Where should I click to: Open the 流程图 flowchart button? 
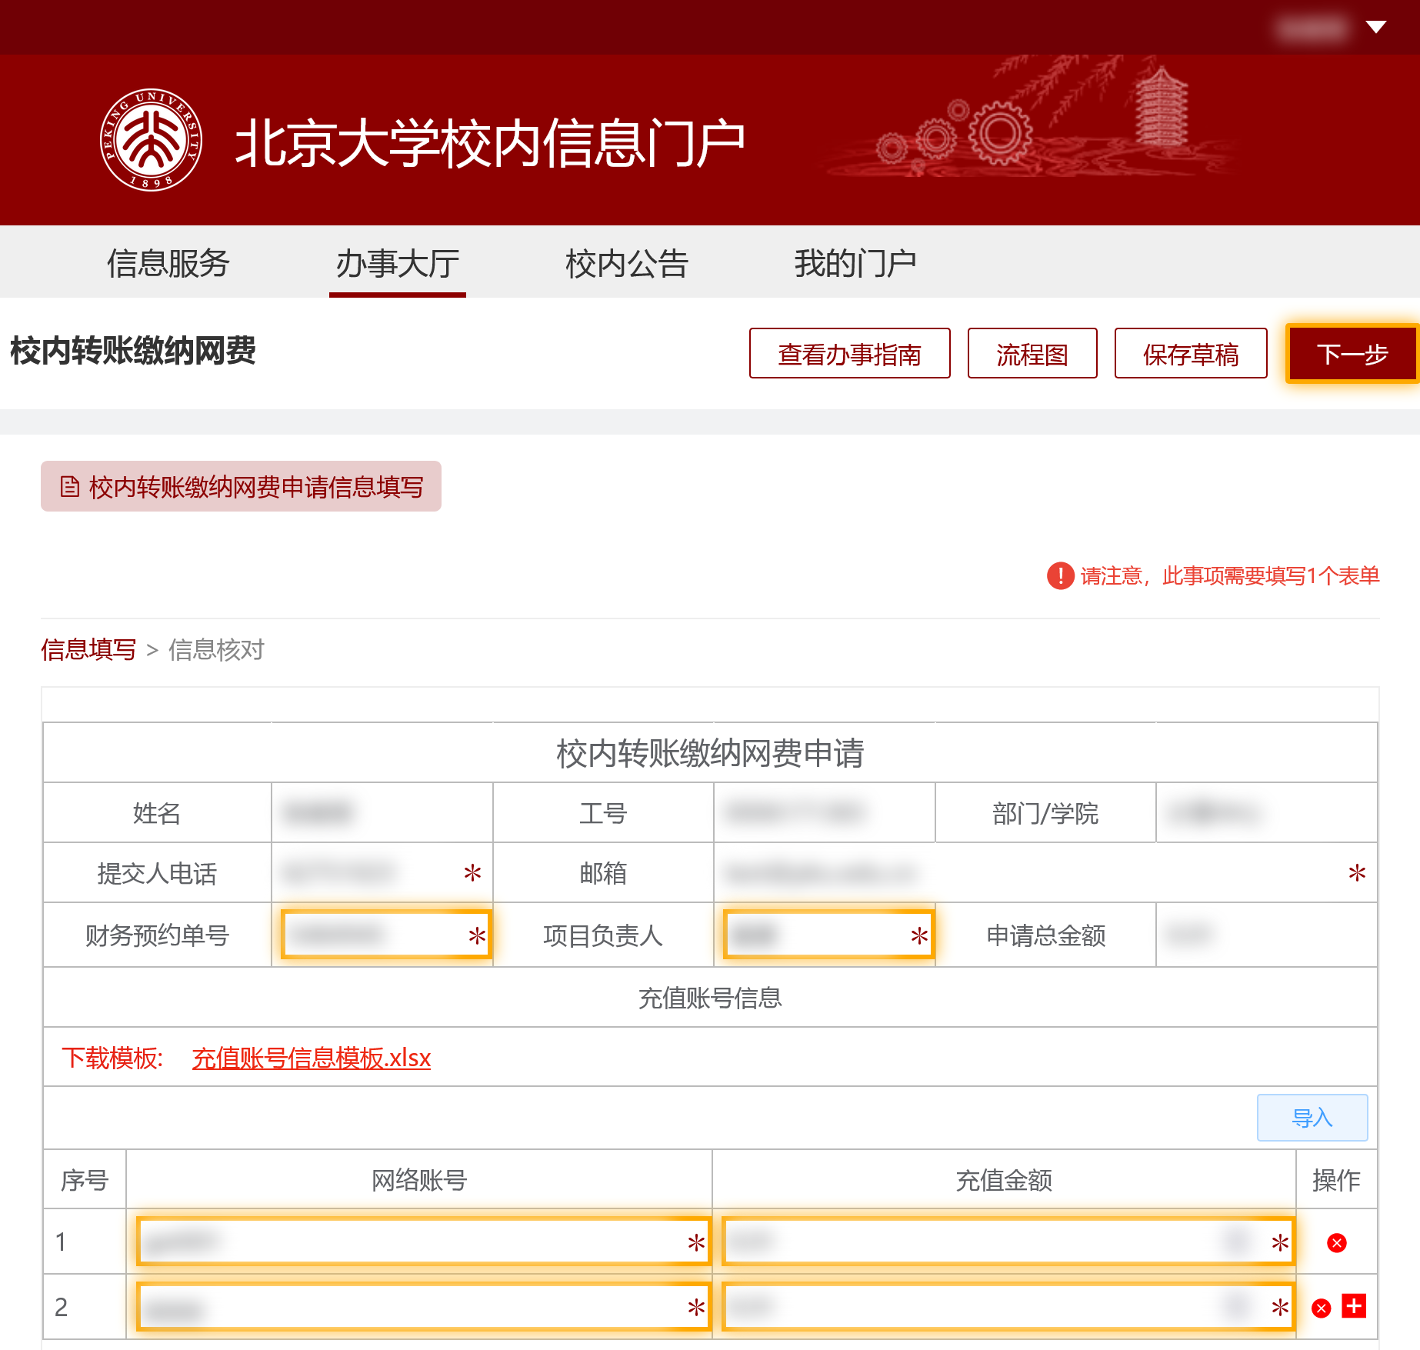[1032, 354]
